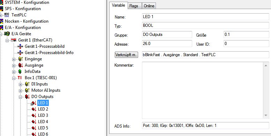The width and height of the screenshot is (271, 136).
Task: Click the green InfoData icon
Action: tap(20, 71)
